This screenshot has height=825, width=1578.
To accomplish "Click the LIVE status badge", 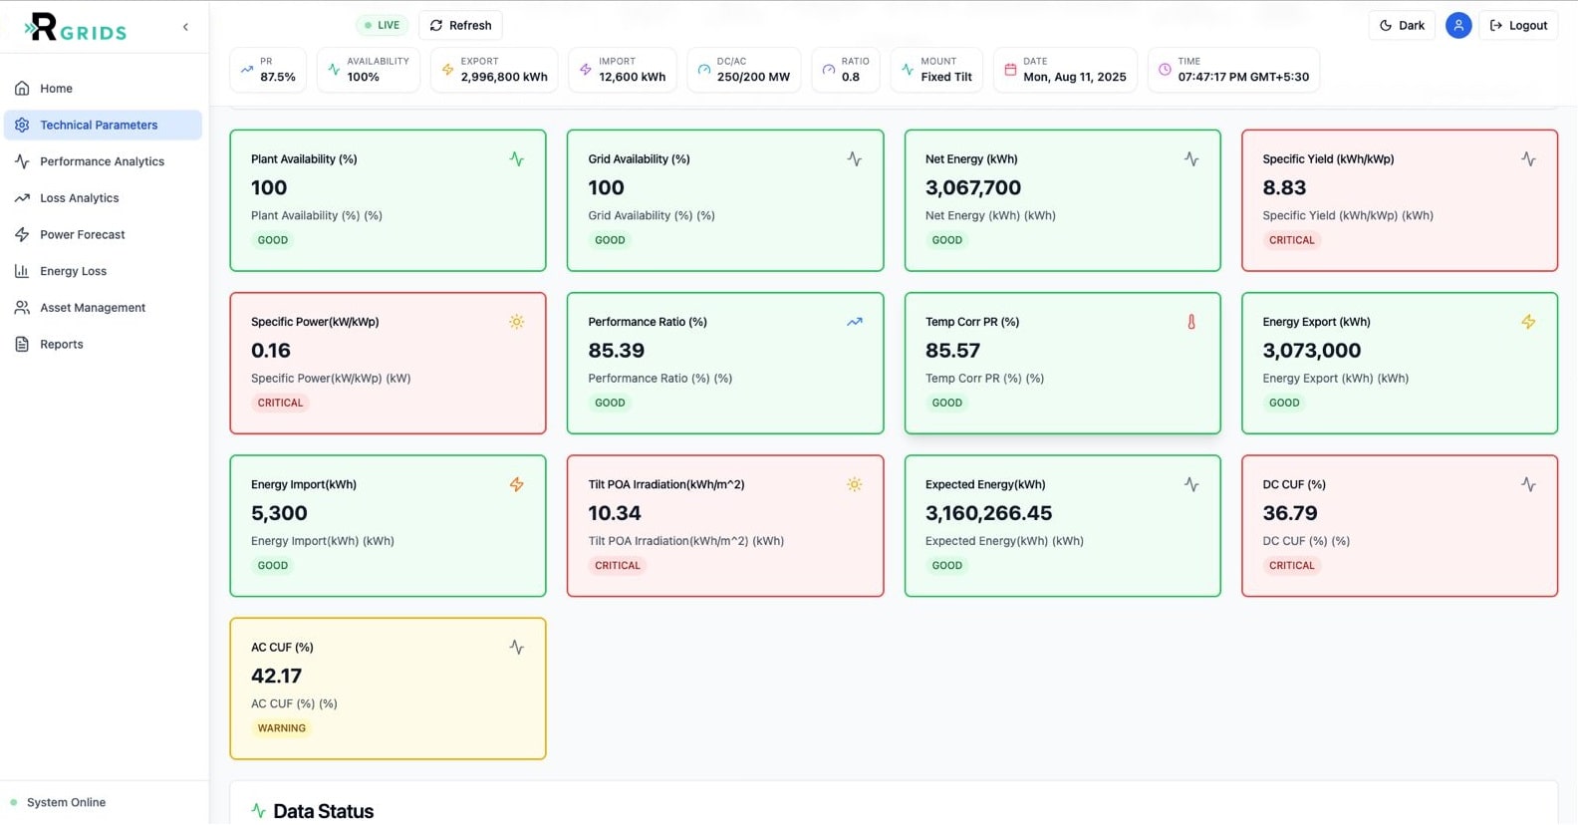I will pyautogui.click(x=382, y=26).
